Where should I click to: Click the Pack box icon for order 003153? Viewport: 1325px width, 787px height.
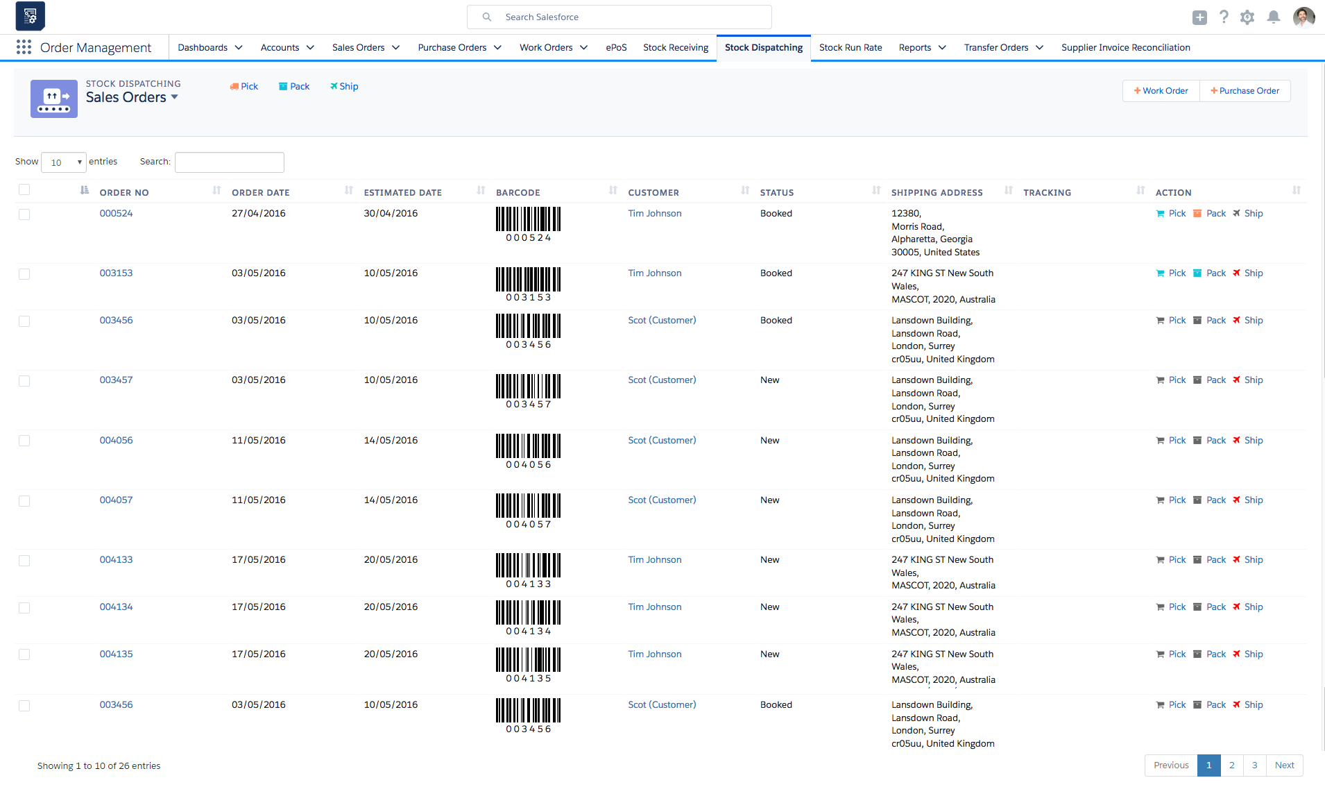click(x=1197, y=273)
